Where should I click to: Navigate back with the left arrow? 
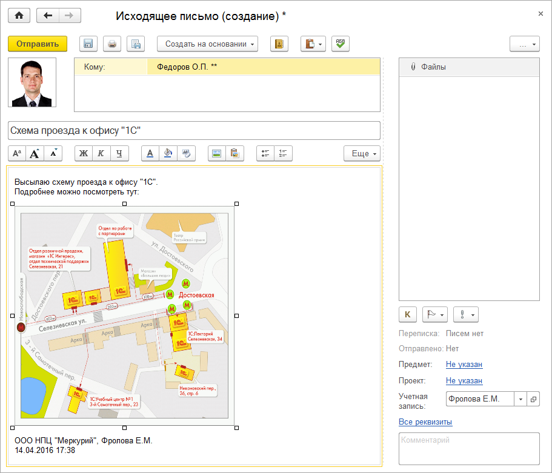click(48, 16)
